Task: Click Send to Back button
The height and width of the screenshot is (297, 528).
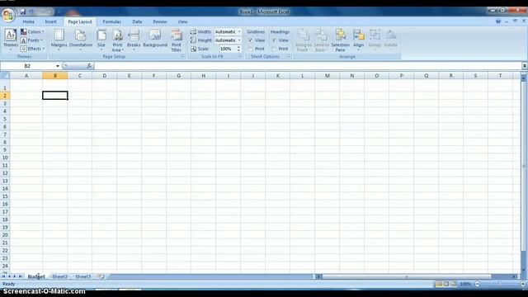Action: tap(321, 40)
